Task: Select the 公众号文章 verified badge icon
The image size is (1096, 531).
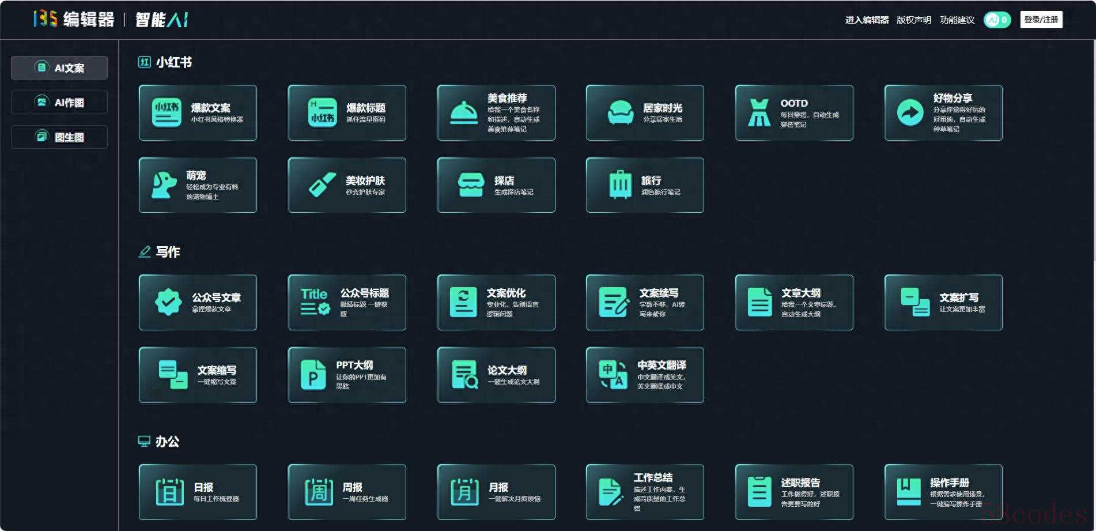Action: coord(168,302)
